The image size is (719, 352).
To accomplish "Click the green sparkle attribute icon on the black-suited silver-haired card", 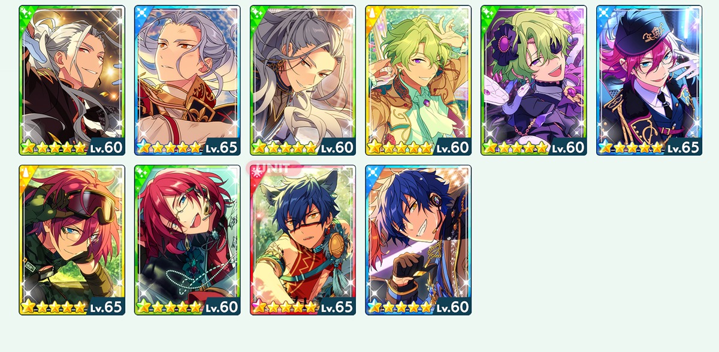I will (x=26, y=13).
